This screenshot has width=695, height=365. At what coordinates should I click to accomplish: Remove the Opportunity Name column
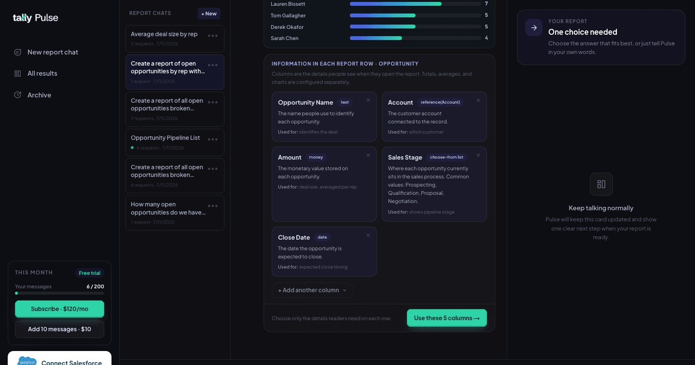368,101
